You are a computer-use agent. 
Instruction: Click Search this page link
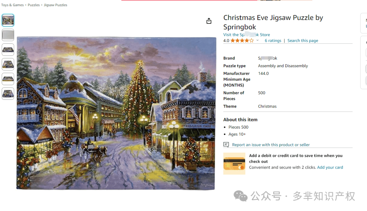(x=303, y=41)
